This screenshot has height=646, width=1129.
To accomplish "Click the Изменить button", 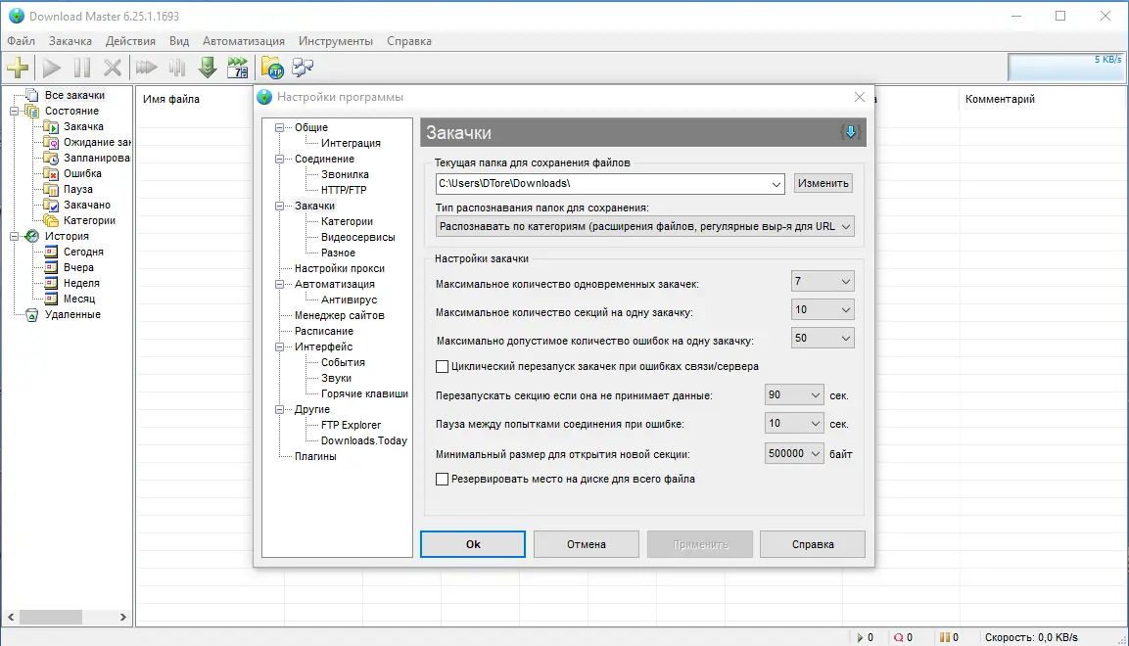I will pyautogui.click(x=823, y=183).
